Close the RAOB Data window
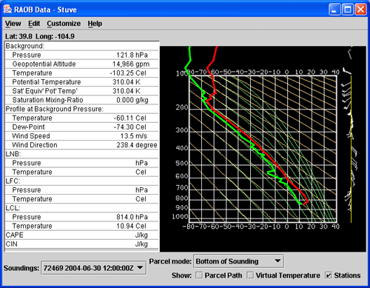370x288 pixels. point(360,10)
